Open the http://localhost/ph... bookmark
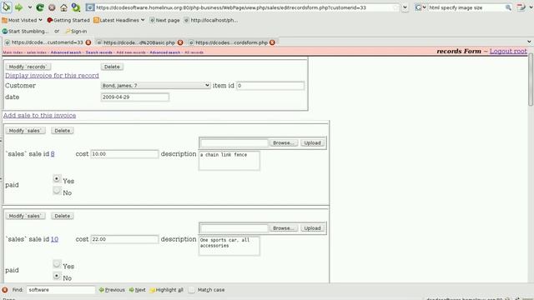Viewport: 534px width, 300px height. point(211,20)
